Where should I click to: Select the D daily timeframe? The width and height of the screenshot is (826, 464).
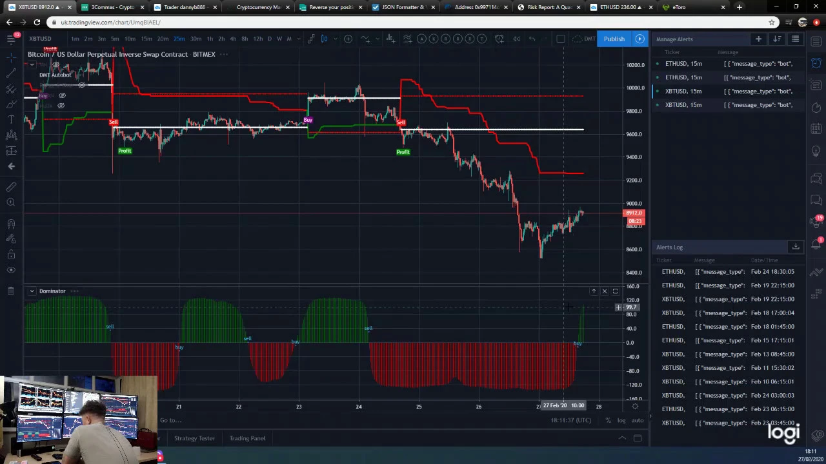(269, 39)
